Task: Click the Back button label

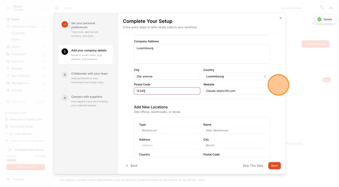Action: coord(134,166)
